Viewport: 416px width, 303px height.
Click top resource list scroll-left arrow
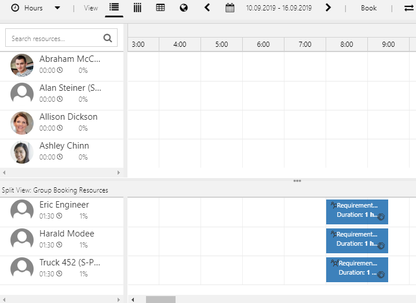pos(4,172)
